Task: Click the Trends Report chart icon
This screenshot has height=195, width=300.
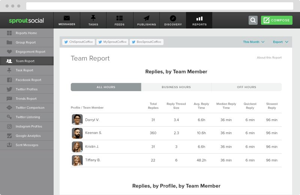Action: (9, 99)
